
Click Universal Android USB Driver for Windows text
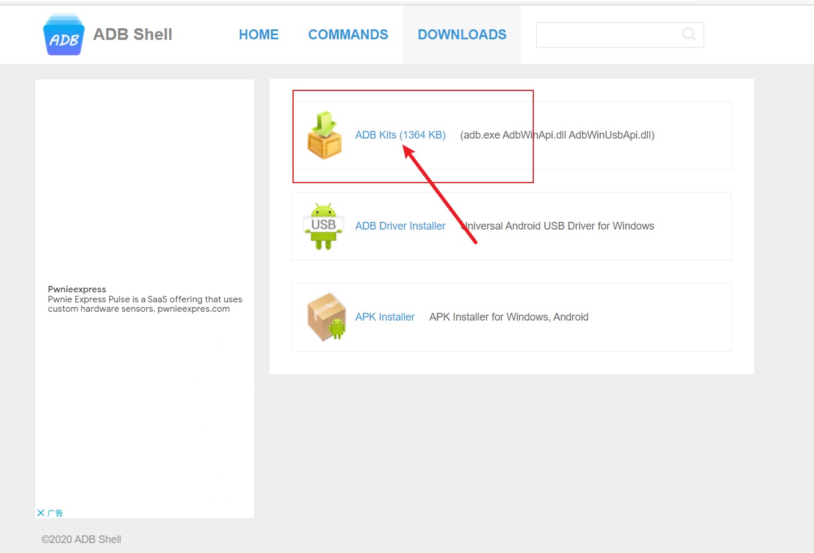pyautogui.click(x=557, y=226)
